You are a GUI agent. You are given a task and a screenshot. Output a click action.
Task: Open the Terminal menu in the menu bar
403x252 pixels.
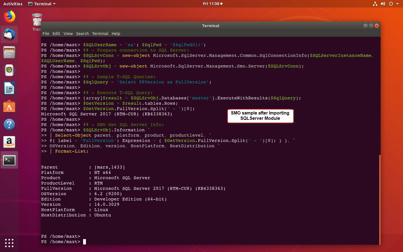(100, 34)
